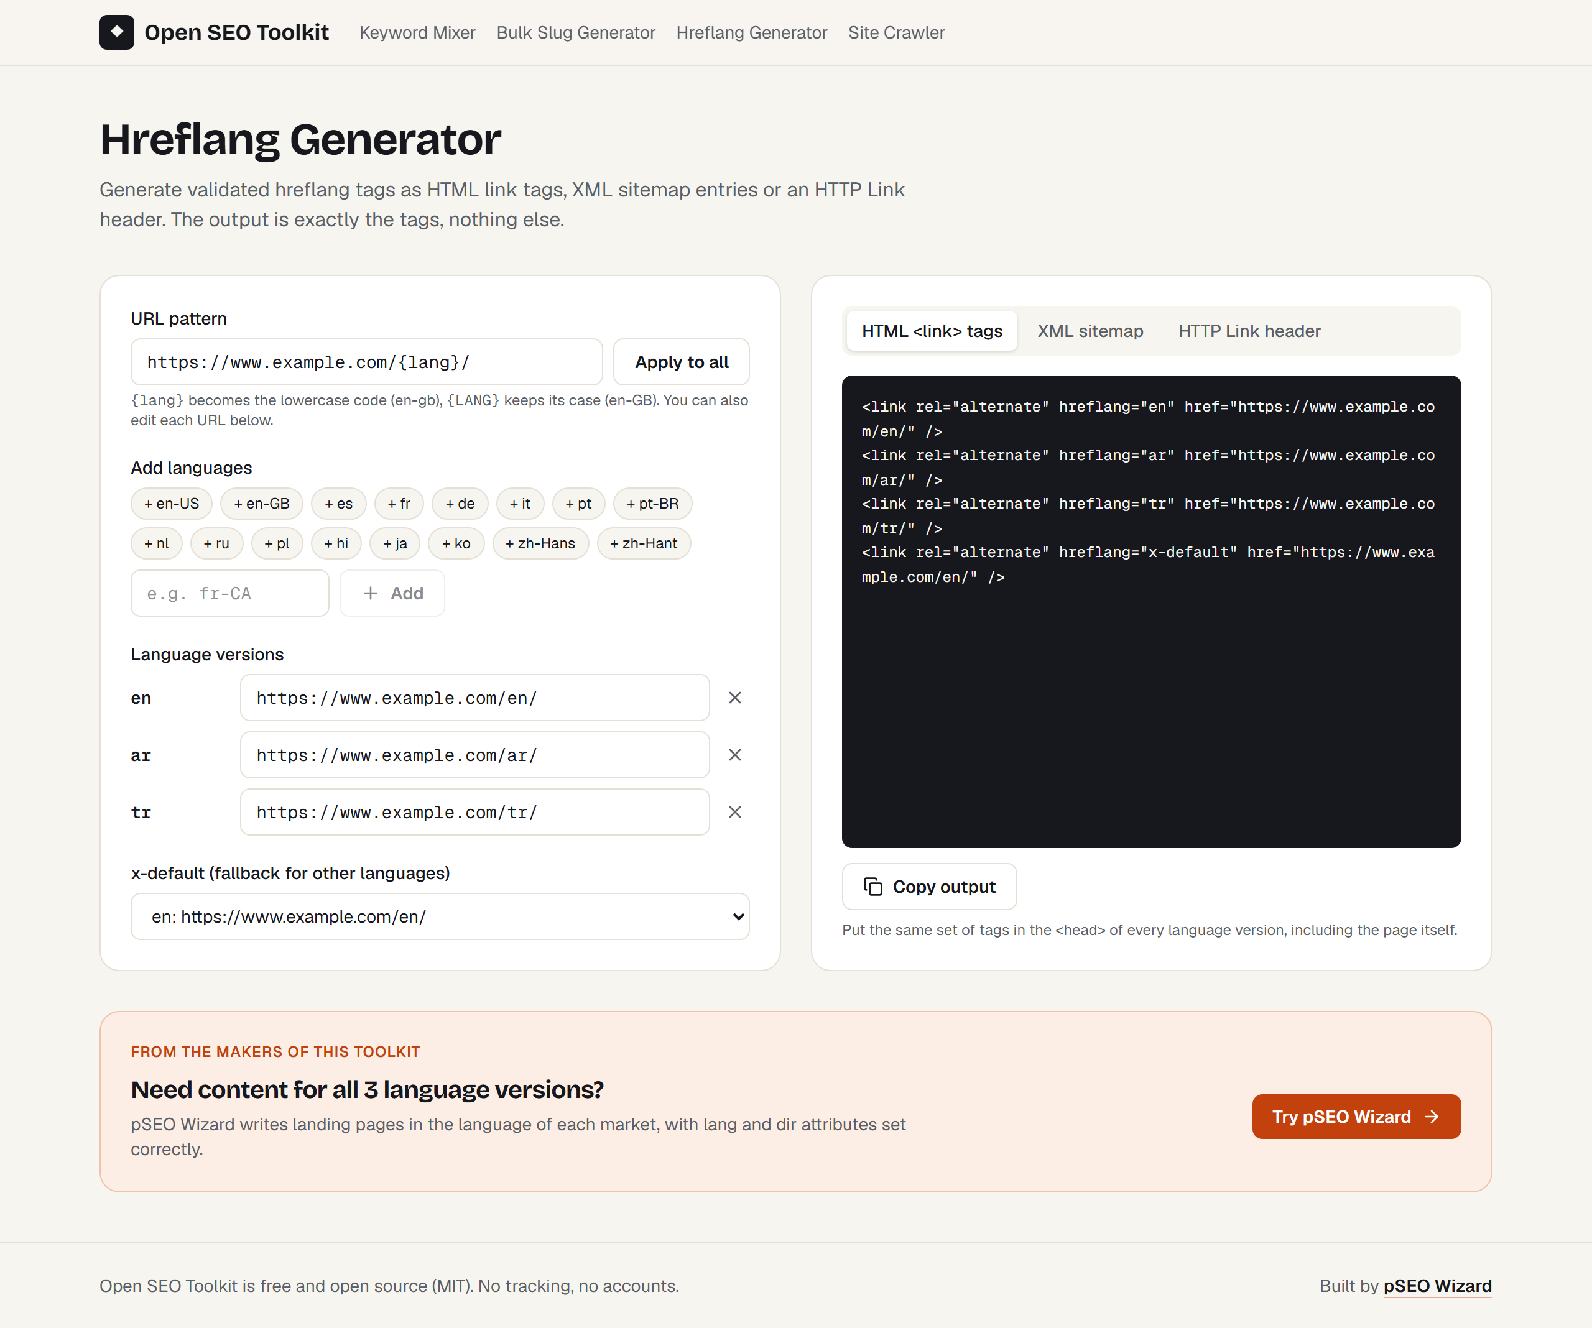Add the es language chip
Image resolution: width=1592 pixels, height=1328 pixels.
tap(338, 504)
